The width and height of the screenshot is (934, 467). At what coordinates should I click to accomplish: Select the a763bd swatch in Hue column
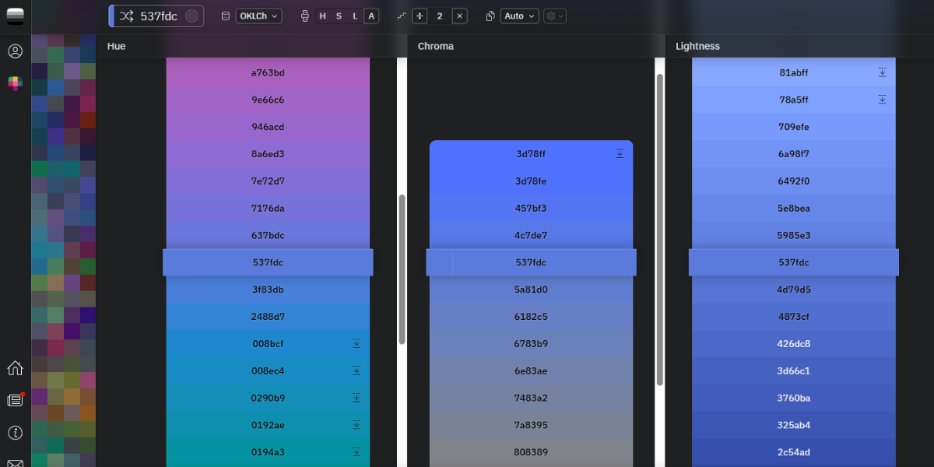[268, 73]
